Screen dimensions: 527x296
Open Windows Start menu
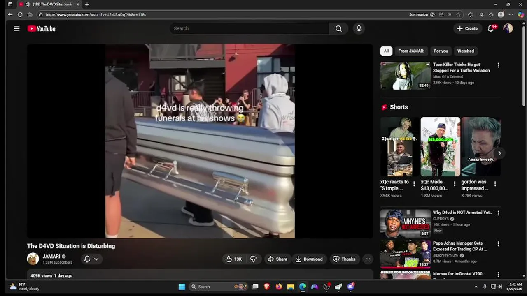182,287
